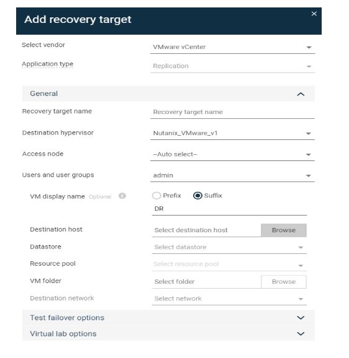Close the Add recovery target dialog

click(314, 14)
